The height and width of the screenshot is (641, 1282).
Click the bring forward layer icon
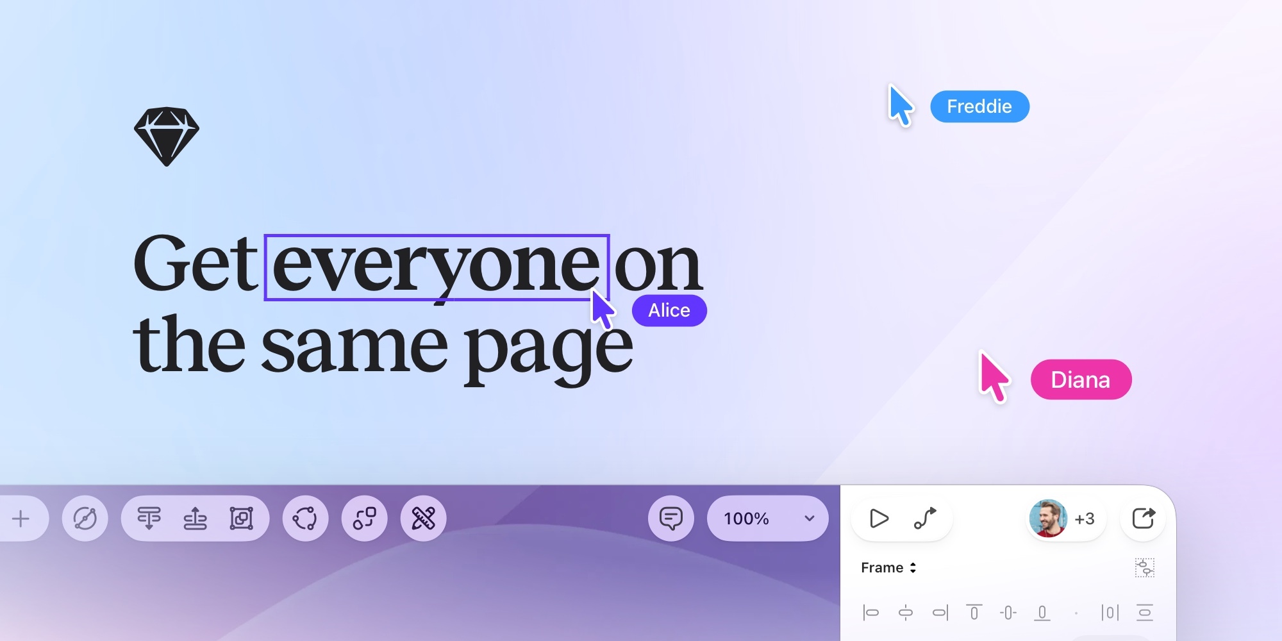tap(195, 519)
